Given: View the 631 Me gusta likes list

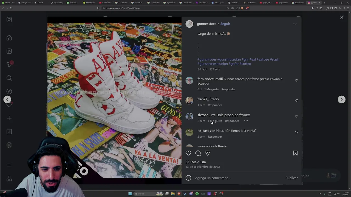Looking at the screenshot, I should tap(196, 162).
